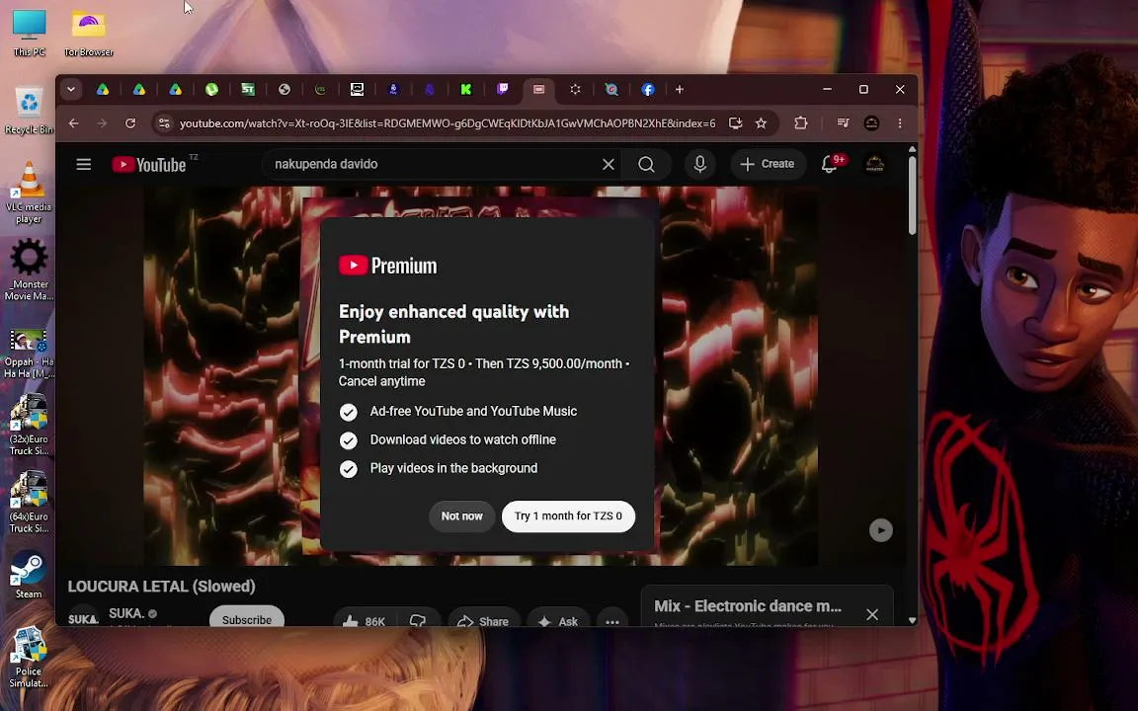Open more actions three-dot under video
The image size is (1138, 711).
pos(611,621)
